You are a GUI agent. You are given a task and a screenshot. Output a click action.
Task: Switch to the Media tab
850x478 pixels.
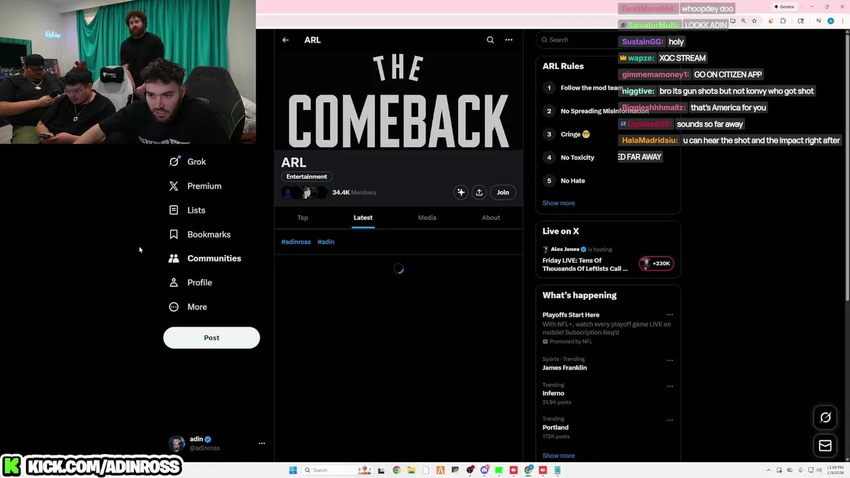tap(427, 218)
